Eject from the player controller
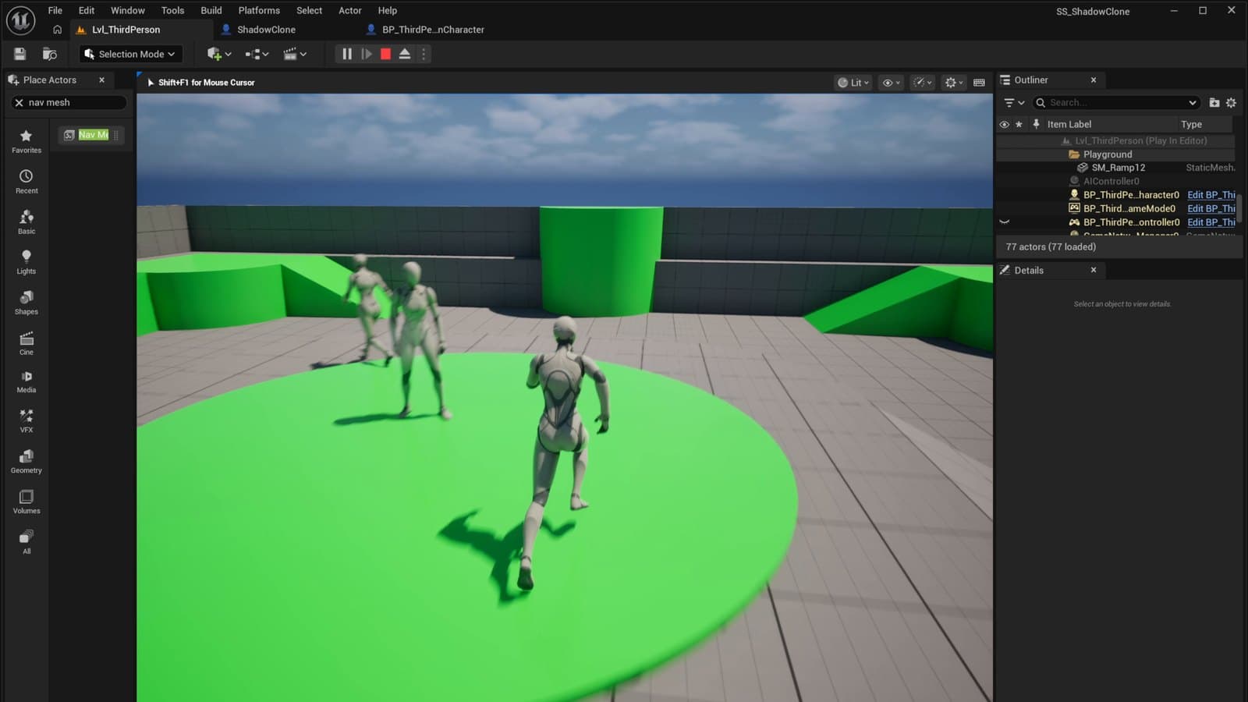 pos(405,54)
